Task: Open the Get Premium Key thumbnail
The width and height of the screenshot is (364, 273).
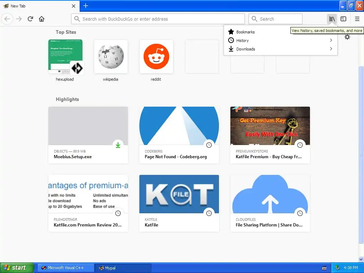Action: pos(270,126)
